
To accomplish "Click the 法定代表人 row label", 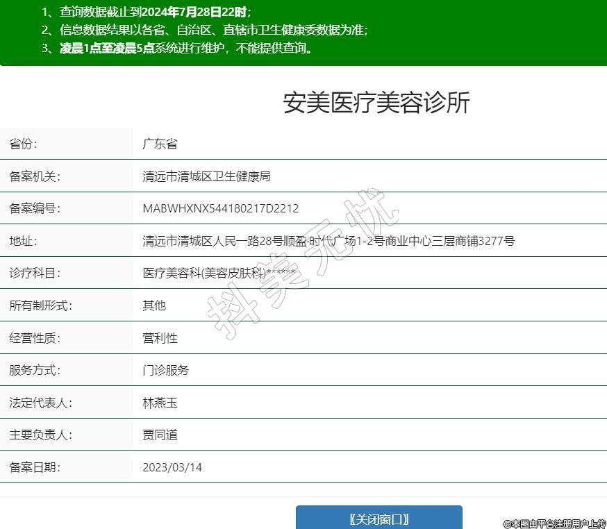I will [40, 403].
